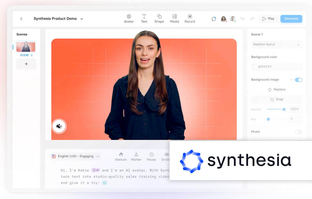Enable the Music toggle

[x=298, y=132]
